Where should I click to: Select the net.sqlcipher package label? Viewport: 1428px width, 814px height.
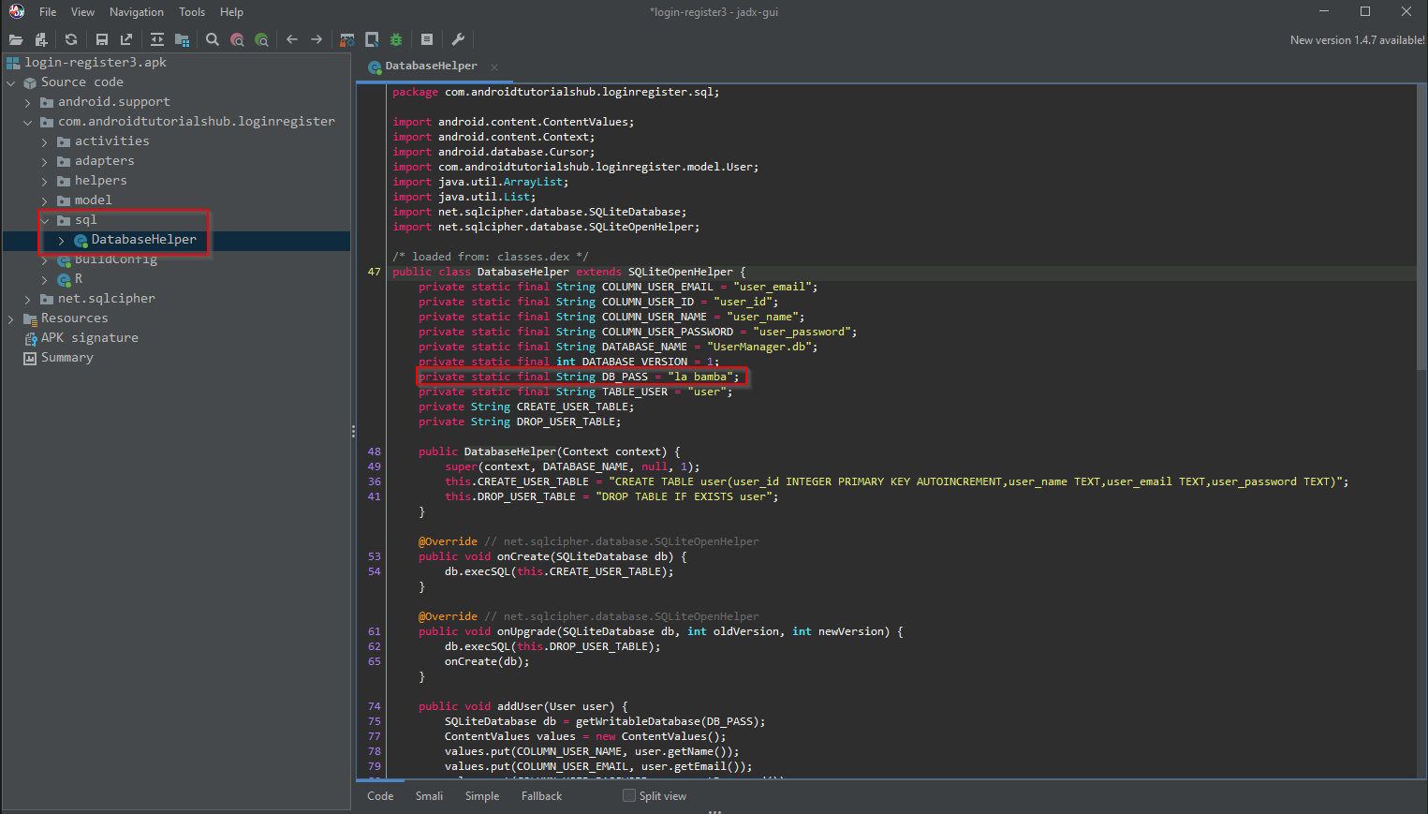tap(107, 299)
